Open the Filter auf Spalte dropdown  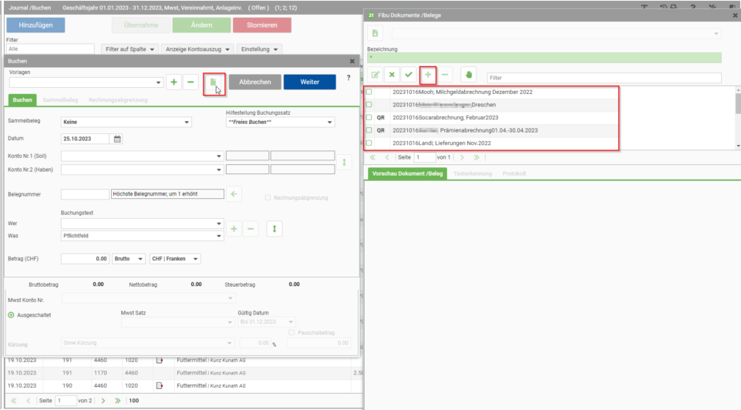click(x=130, y=49)
